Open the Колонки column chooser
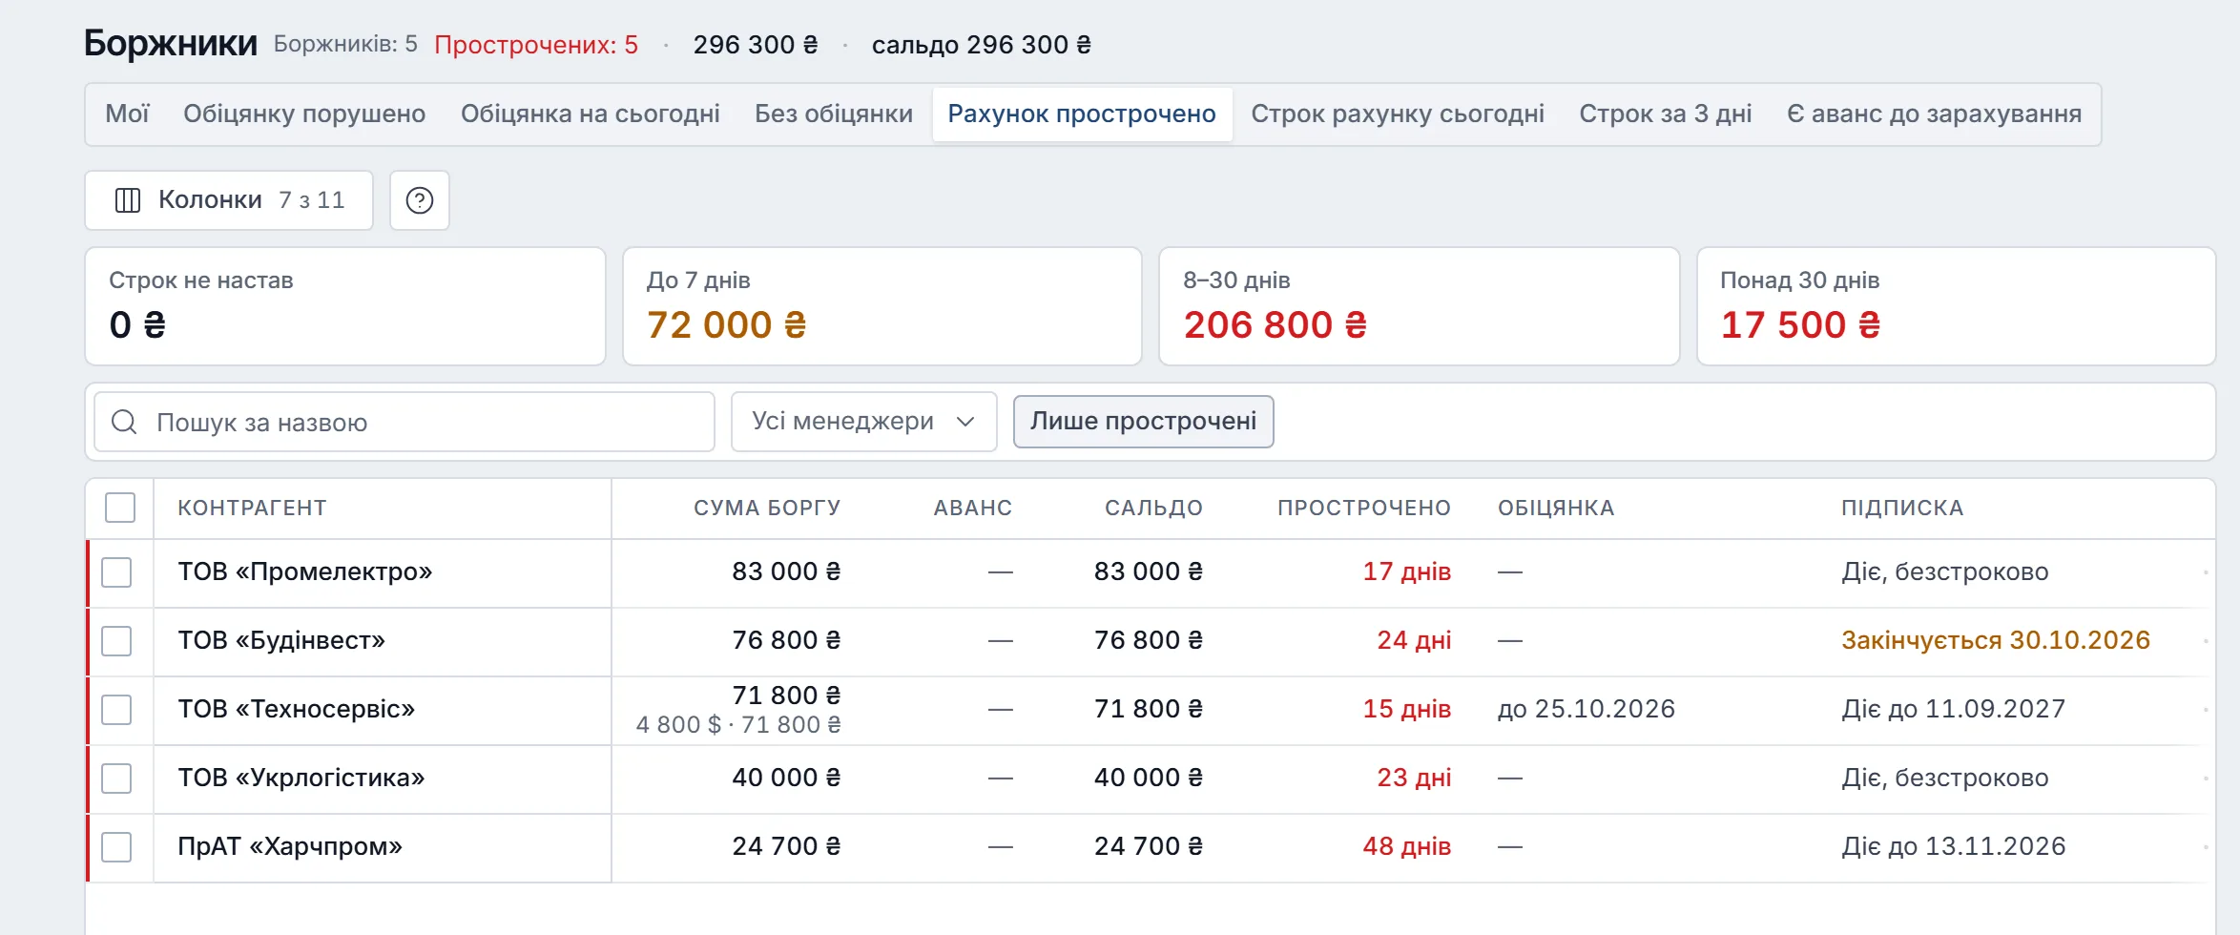The width and height of the screenshot is (2240, 935). pos(229,200)
